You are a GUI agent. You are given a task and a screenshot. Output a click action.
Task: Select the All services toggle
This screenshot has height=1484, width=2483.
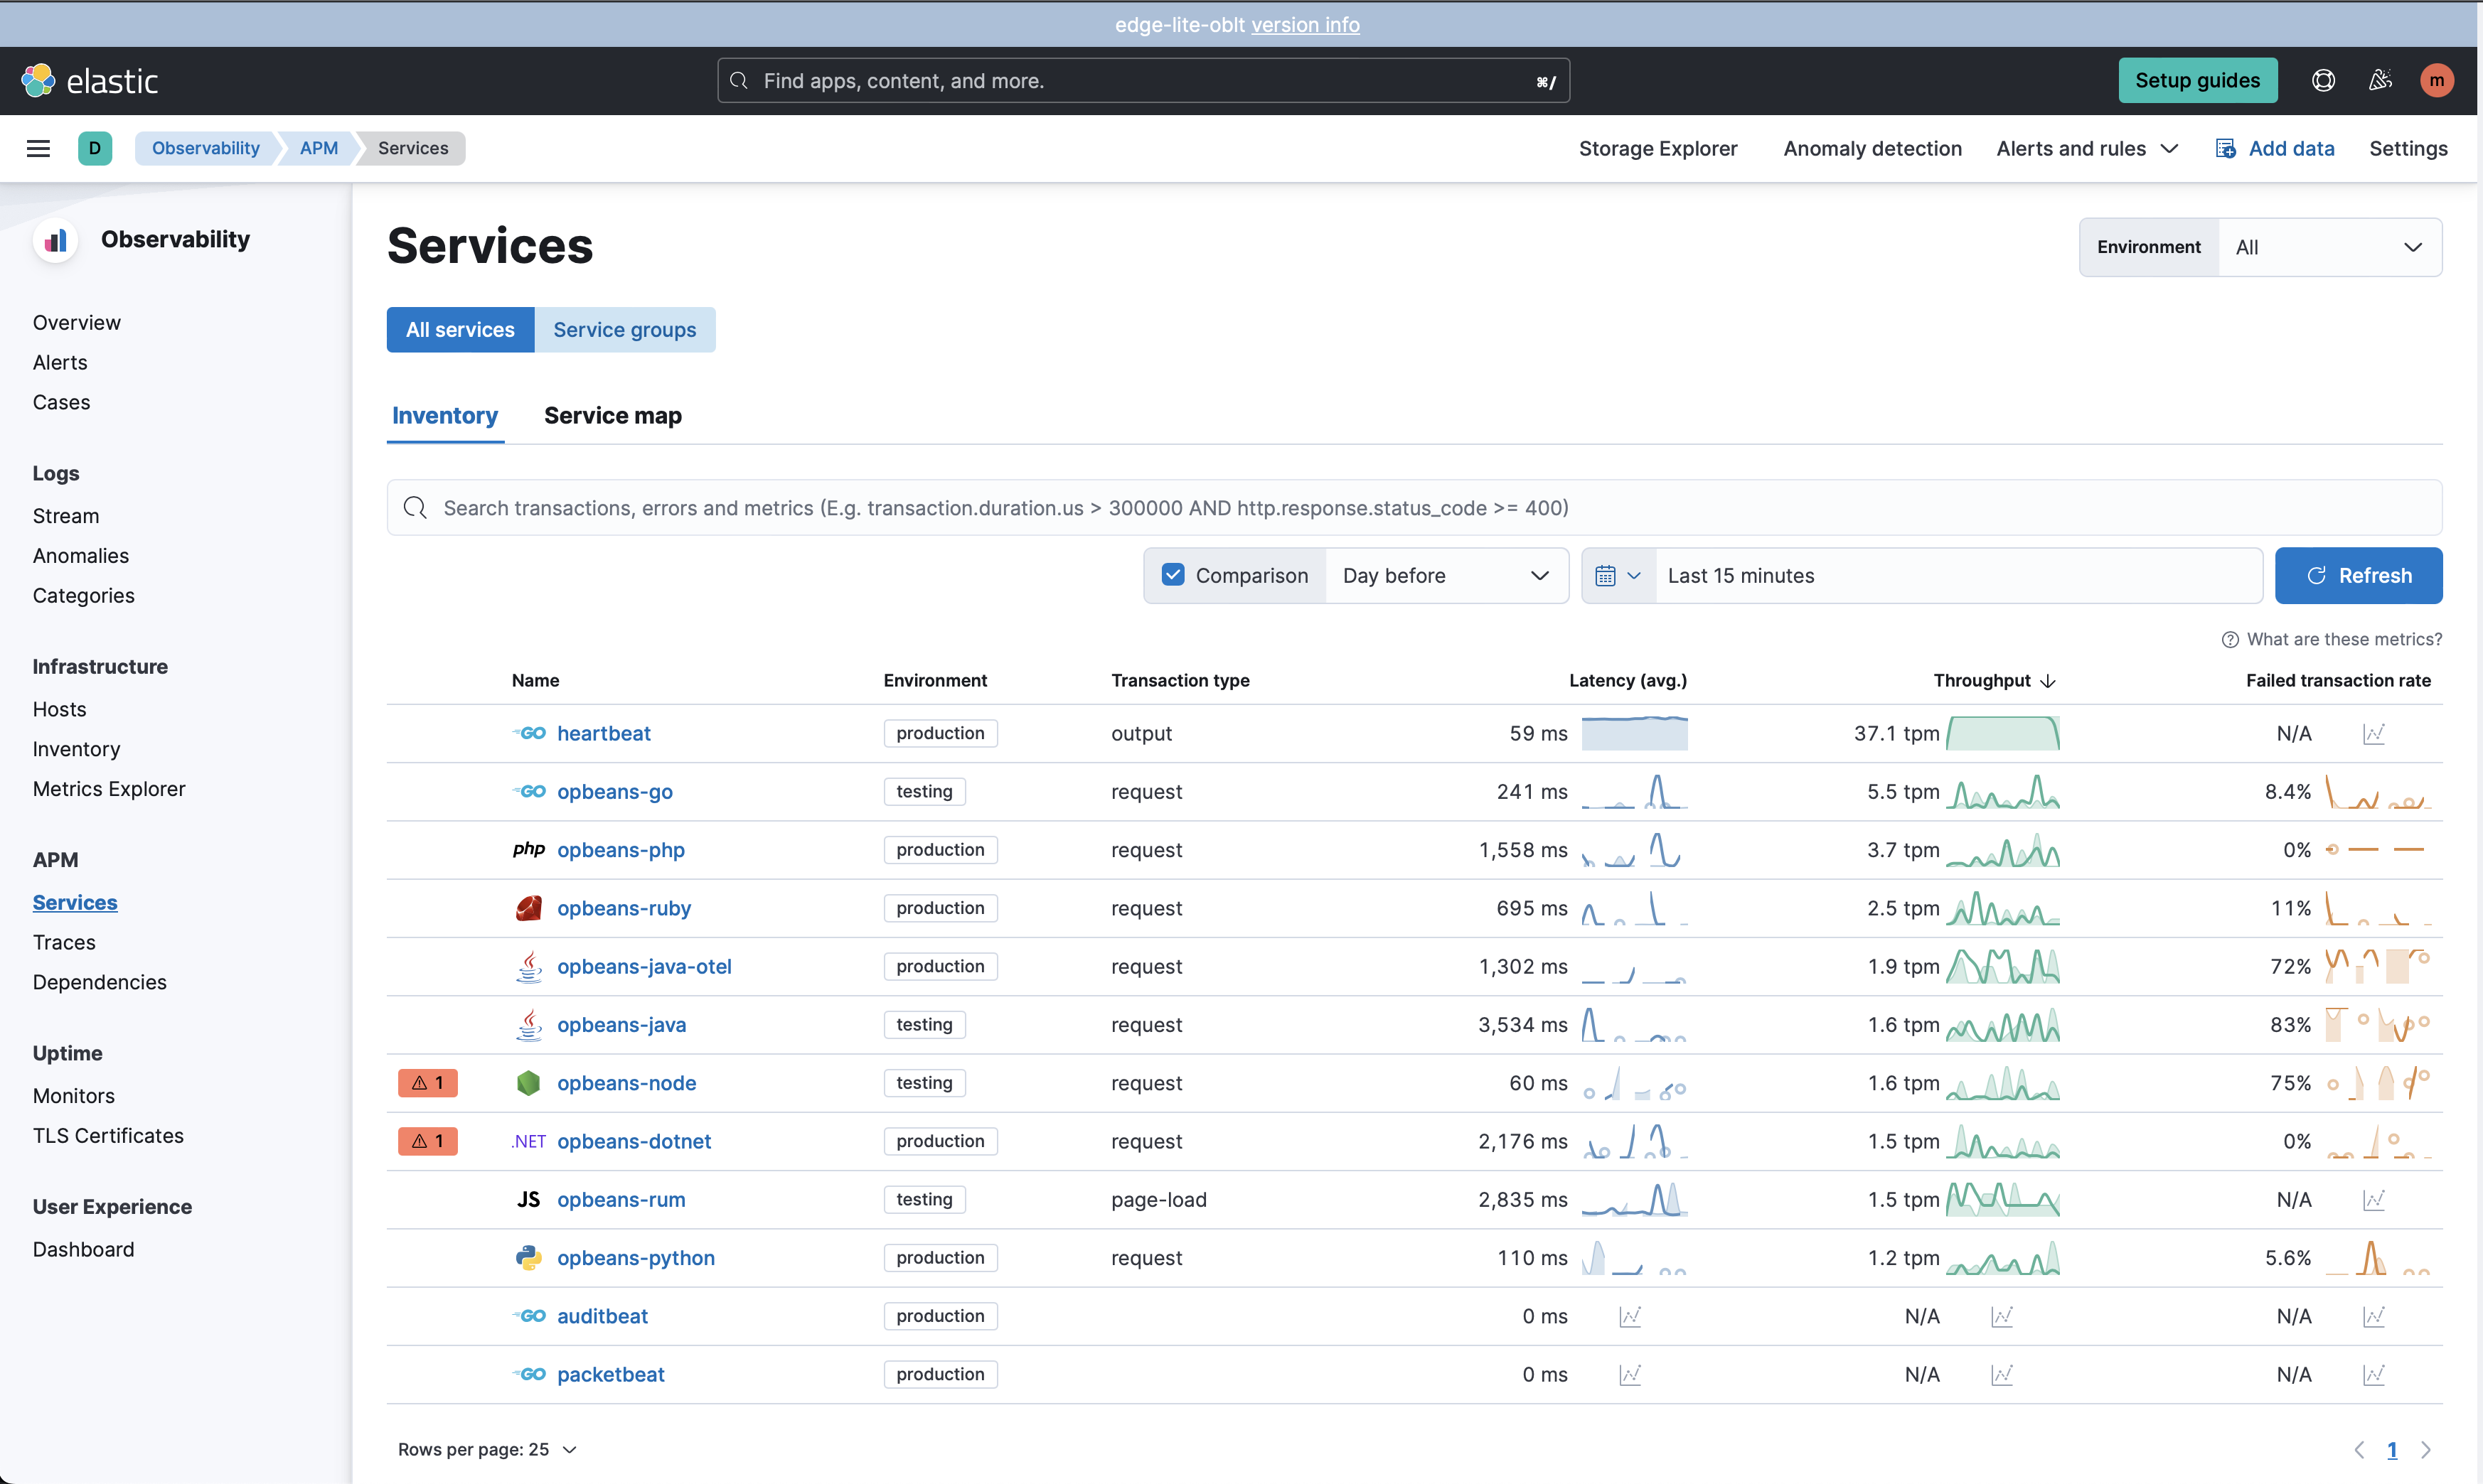pyautogui.click(x=460, y=329)
